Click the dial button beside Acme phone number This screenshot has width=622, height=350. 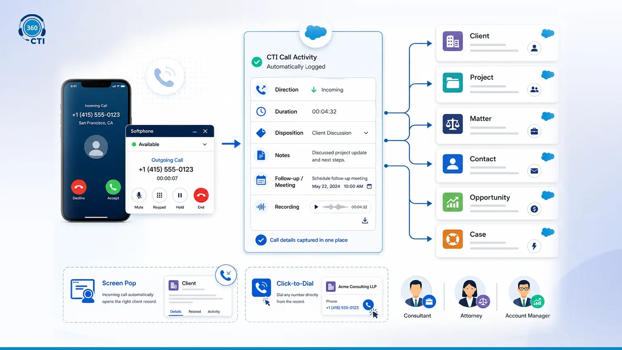click(368, 305)
